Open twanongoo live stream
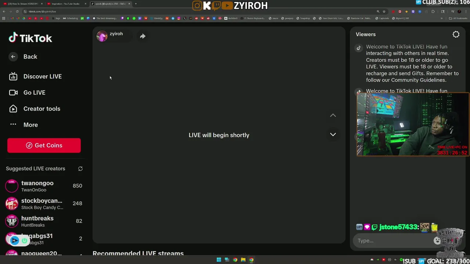 (44, 186)
